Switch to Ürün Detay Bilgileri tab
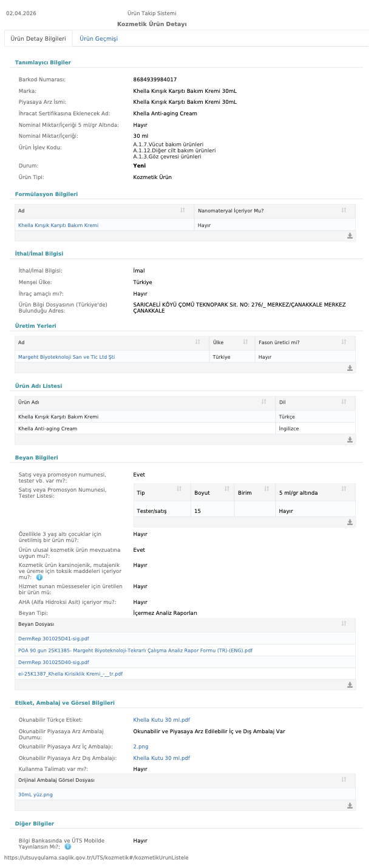Image resolution: width=377 pixels, height=868 pixels. tap(38, 38)
